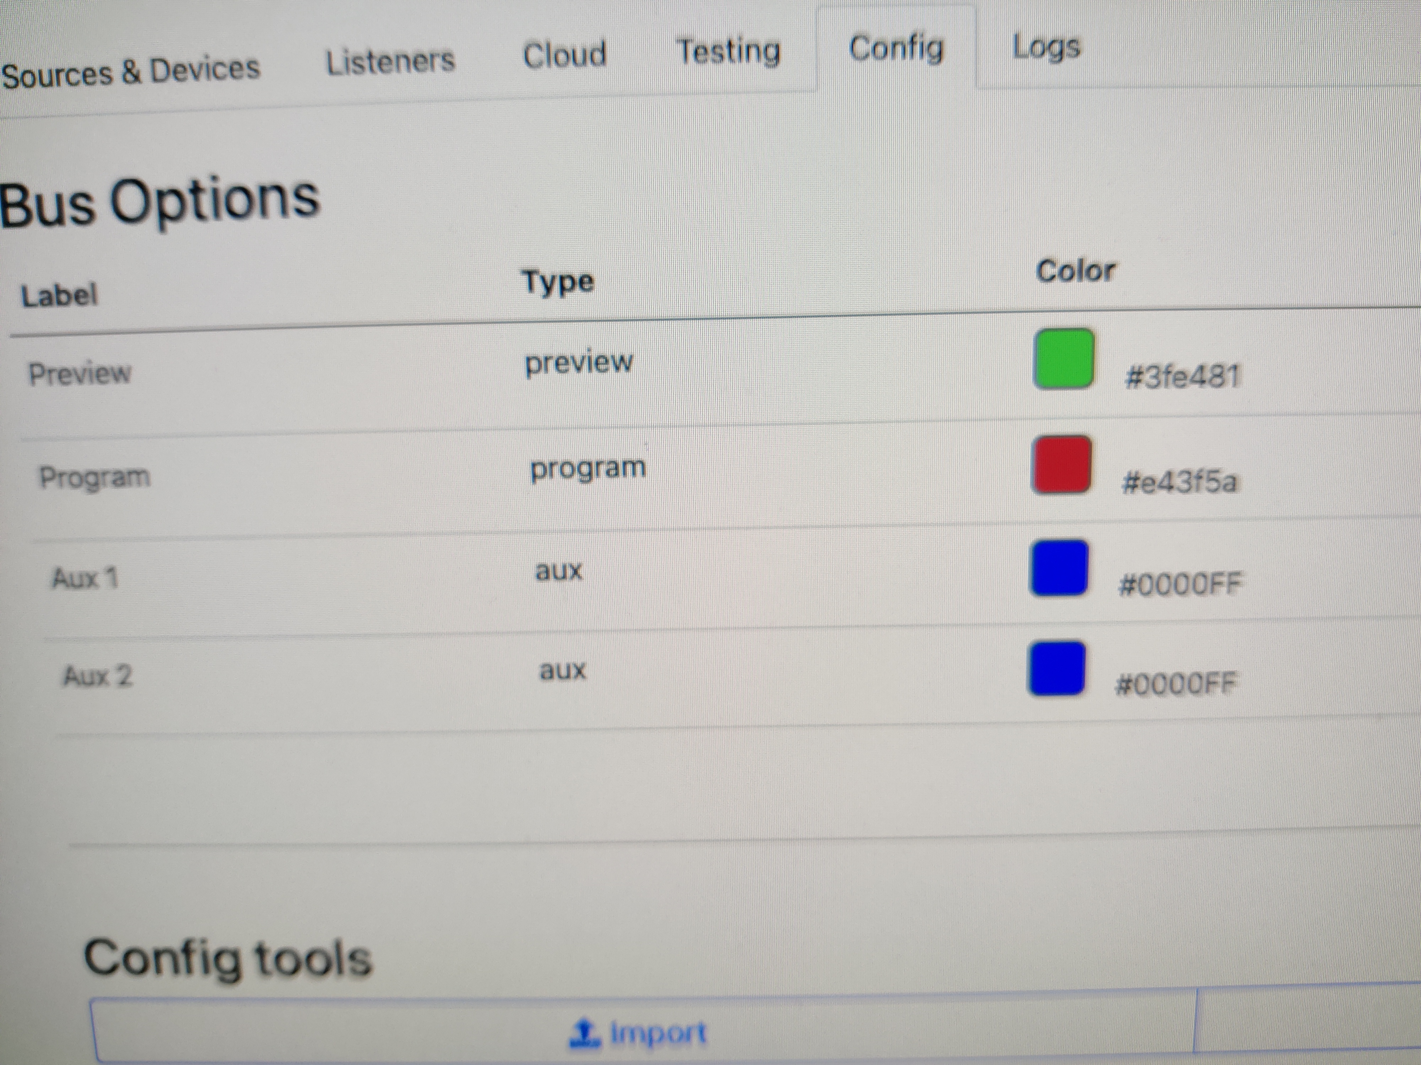This screenshot has height=1065, width=1421.
Task: Click the Preview bus label field
Action: coord(80,373)
